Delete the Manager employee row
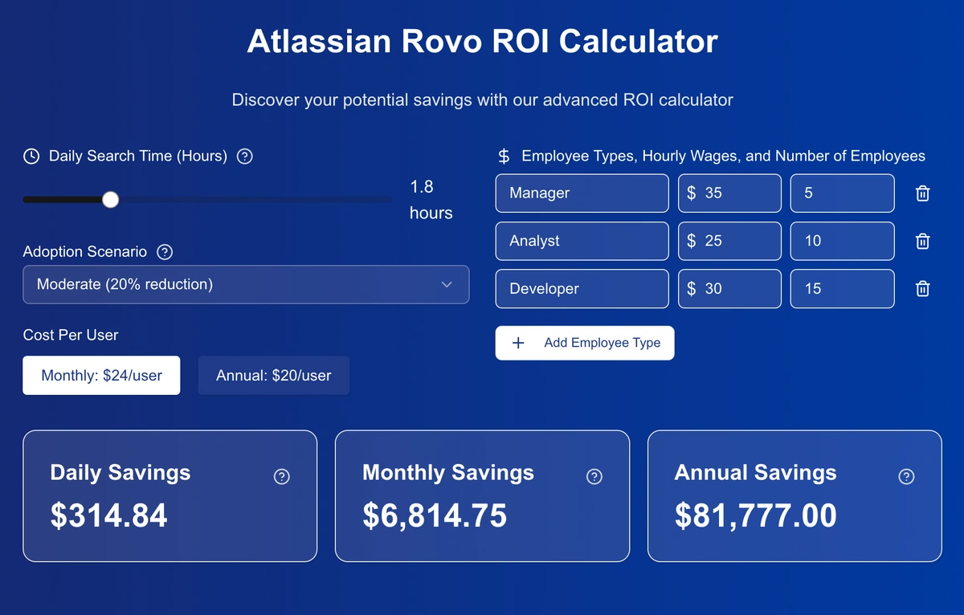Image resolution: width=964 pixels, height=615 pixels. [923, 193]
